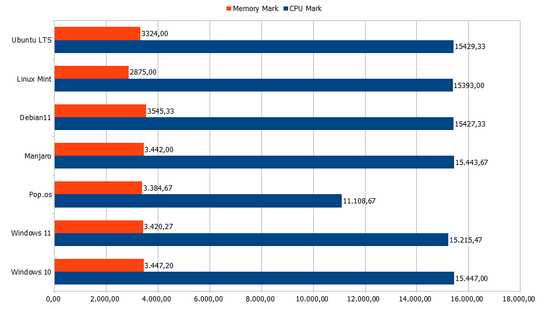Click the blue CPU Mark legend swatch
The image size is (549, 309).
pyautogui.click(x=286, y=9)
